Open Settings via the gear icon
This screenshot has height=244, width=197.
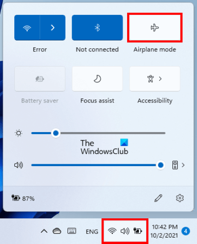tap(180, 198)
